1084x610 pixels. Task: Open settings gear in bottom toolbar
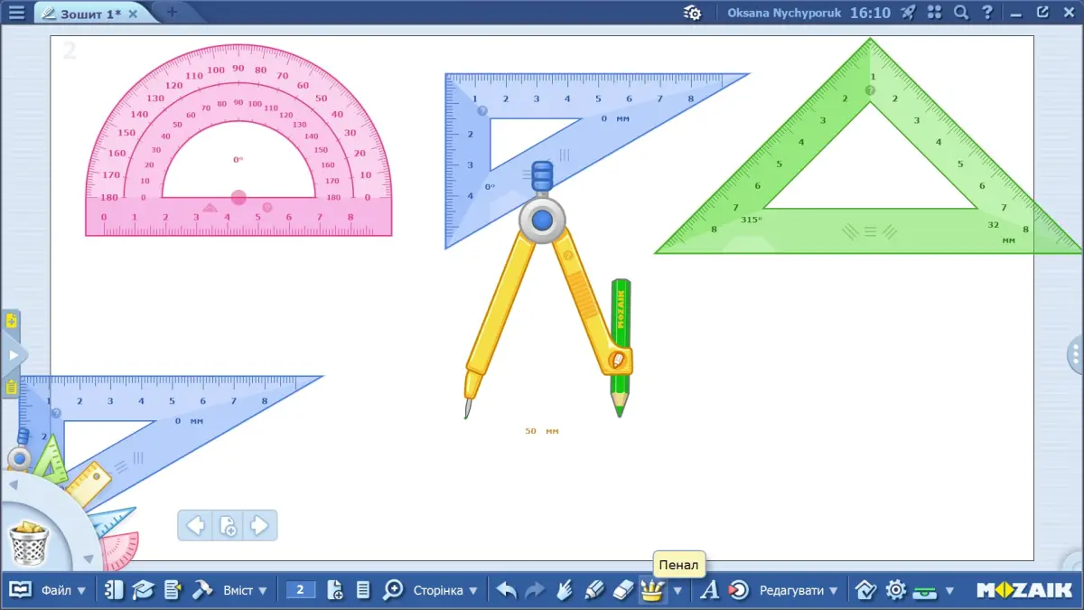[x=895, y=590]
